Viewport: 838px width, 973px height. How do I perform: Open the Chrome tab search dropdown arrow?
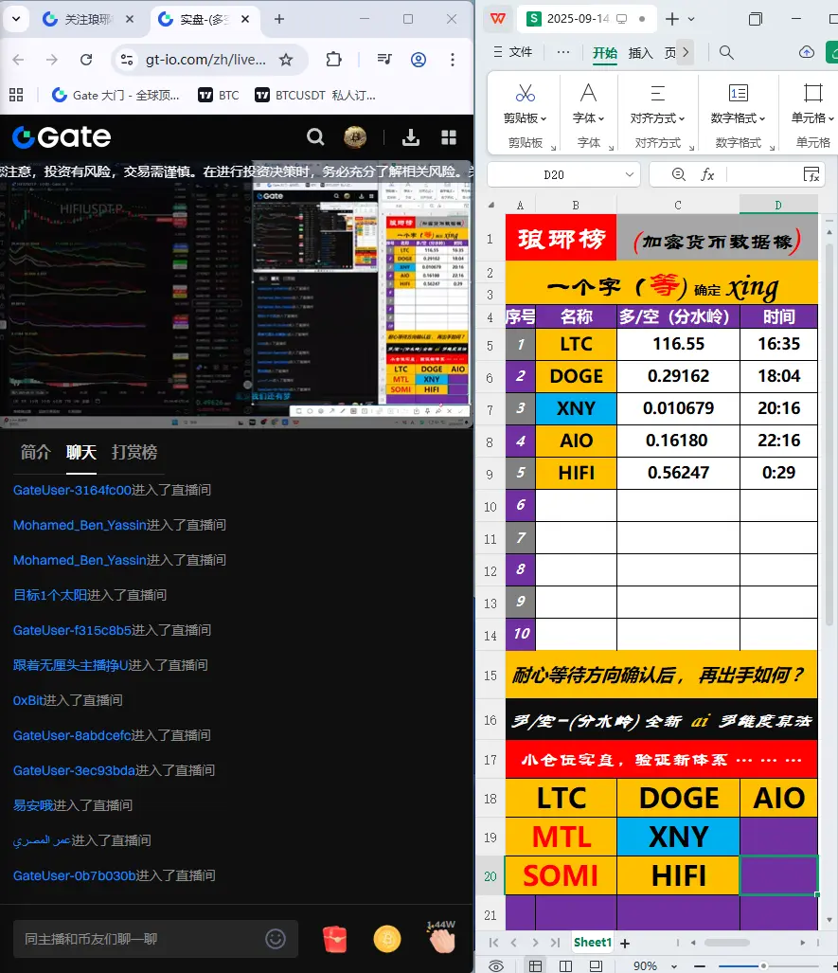click(x=16, y=19)
